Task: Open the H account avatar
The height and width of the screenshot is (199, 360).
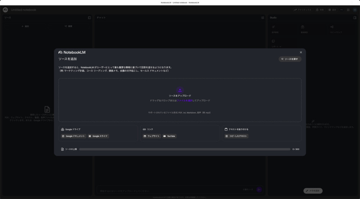Action: pyautogui.click(x=355, y=10)
